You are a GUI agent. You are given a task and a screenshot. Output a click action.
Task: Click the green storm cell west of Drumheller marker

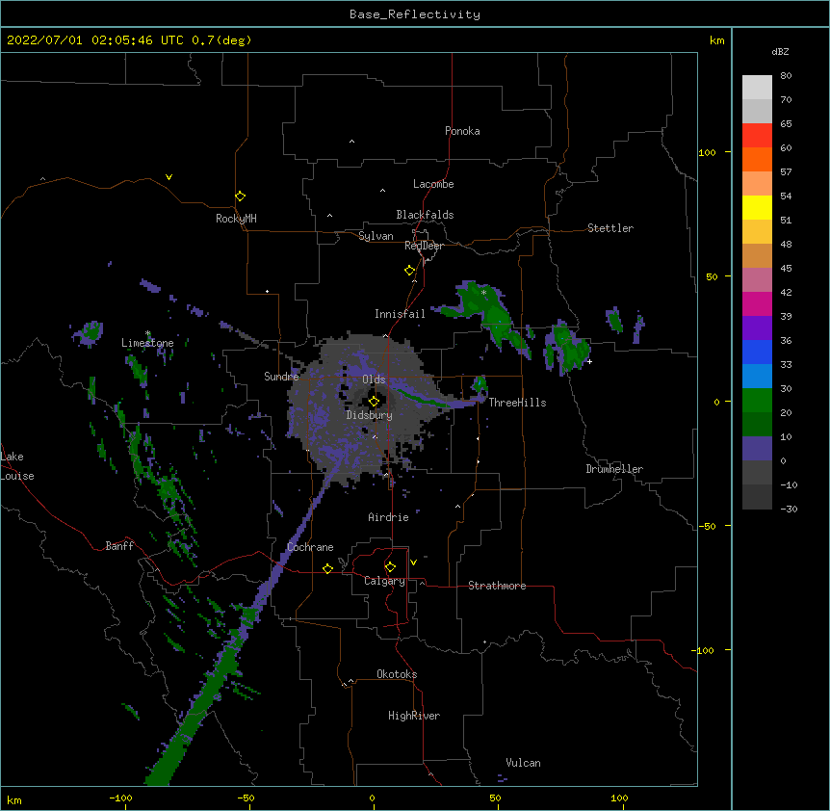(x=569, y=348)
